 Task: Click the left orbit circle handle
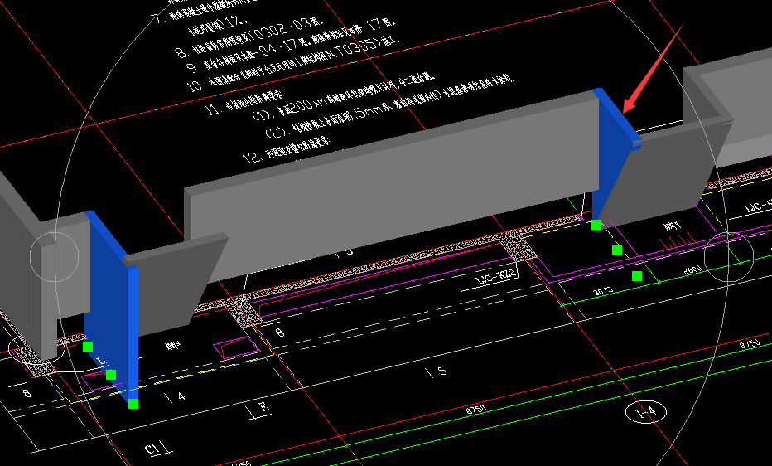tap(54, 257)
